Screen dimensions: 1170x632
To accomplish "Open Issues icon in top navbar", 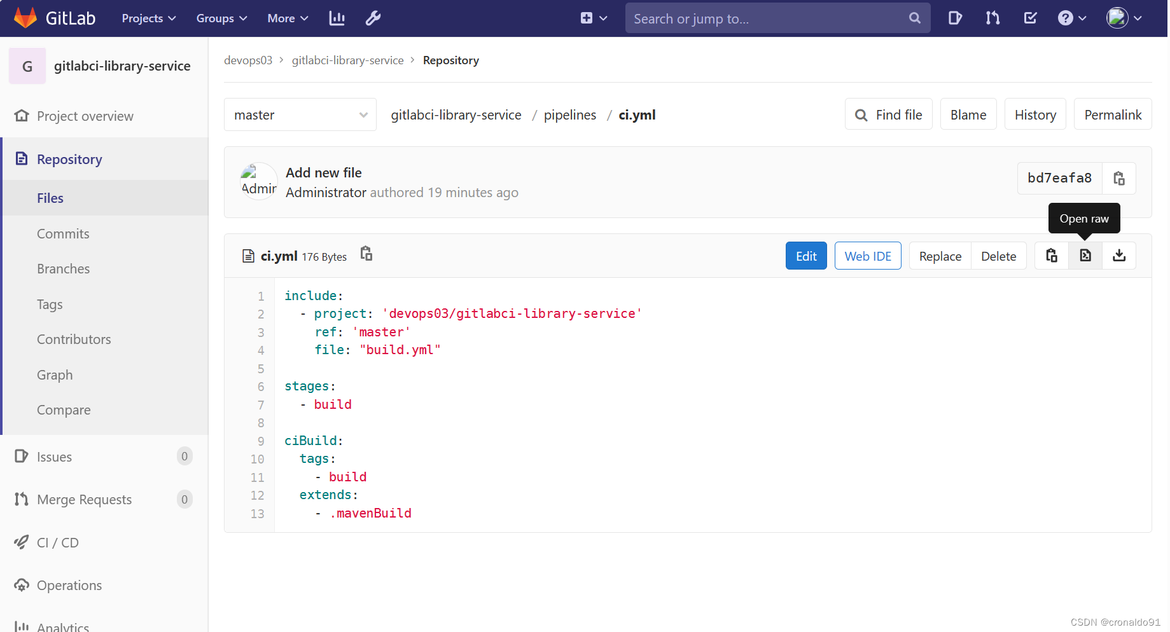I will coord(955,18).
